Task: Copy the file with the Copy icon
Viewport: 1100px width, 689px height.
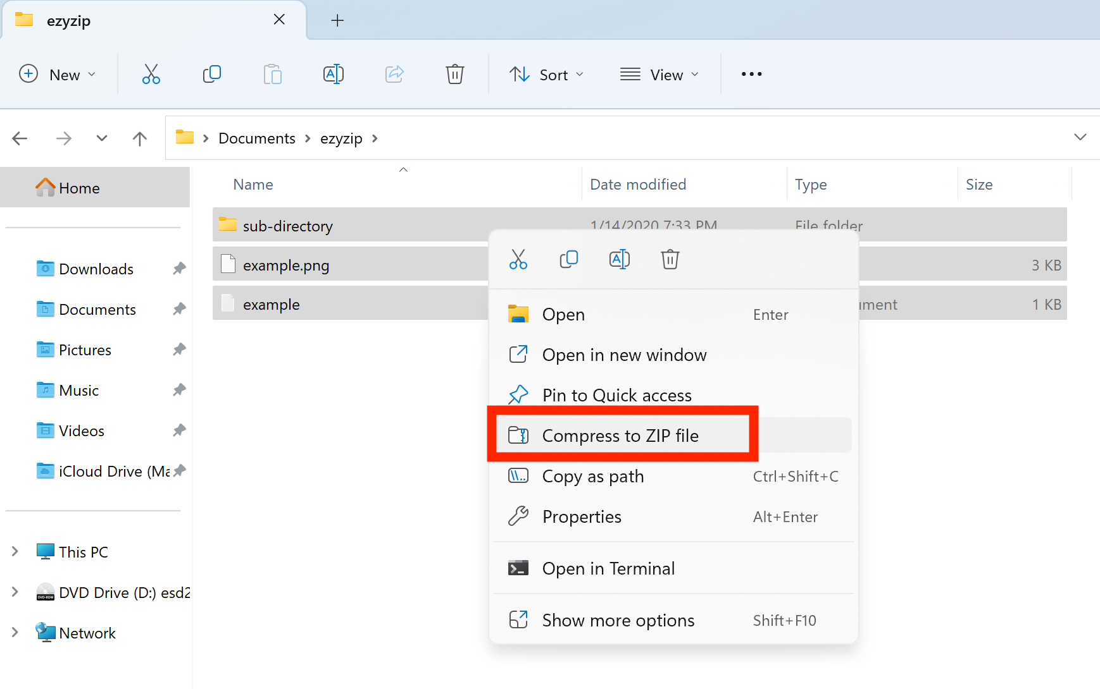Action: point(212,74)
